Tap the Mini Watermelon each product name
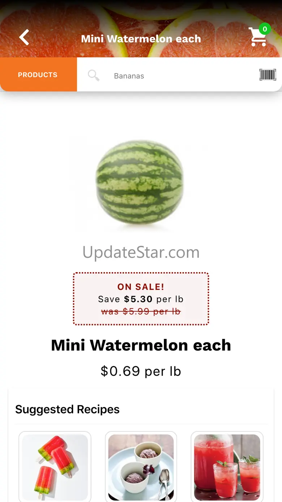282x502 pixels. coord(141,345)
